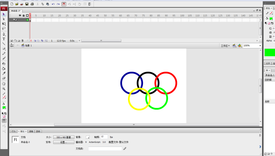Screen dimensions: 275x156
Task: Open the Modify Onion Markers dropdown
Action: pyautogui.click(x=46, y=40)
